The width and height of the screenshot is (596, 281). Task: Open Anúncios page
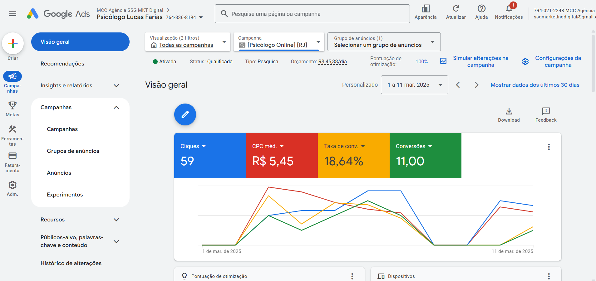click(59, 173)
